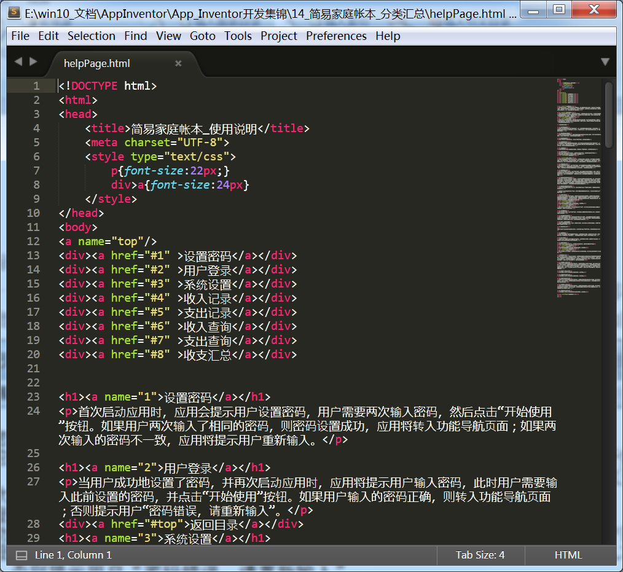Viewport: 623px width, 572px height.
Task: Close the helpPage.html tab
Action: click(x=178, y=63)
